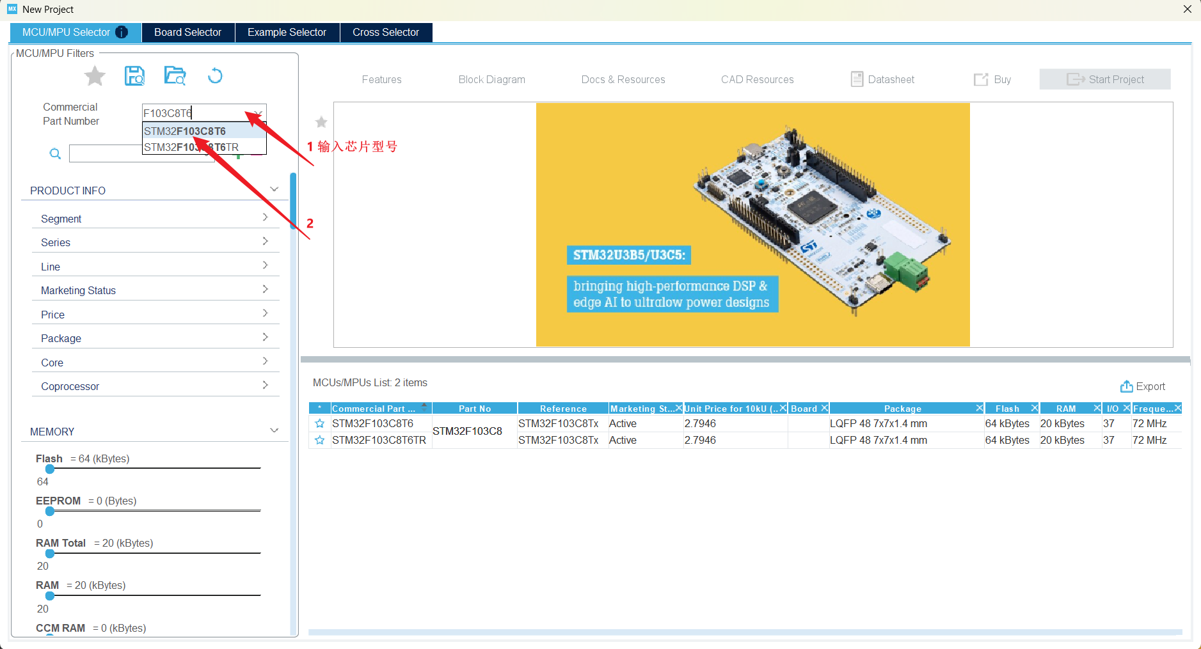Screen dimensions: 1201x649
Task: Sort by the Reference column header
Action: click(x=563, y=409)
